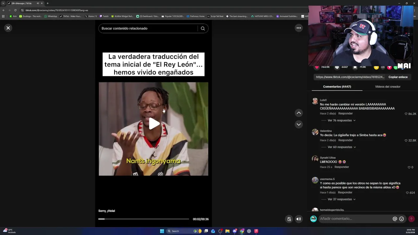418x235 pixels.
Task: Toggle the video mute speaker icon
Action: point(298,219)
